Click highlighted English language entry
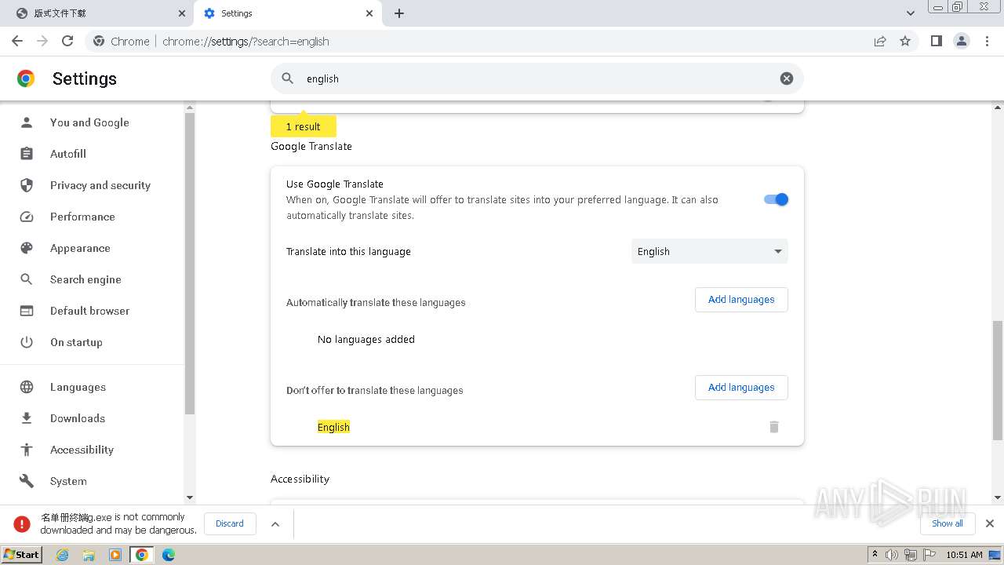 [333, 427]
